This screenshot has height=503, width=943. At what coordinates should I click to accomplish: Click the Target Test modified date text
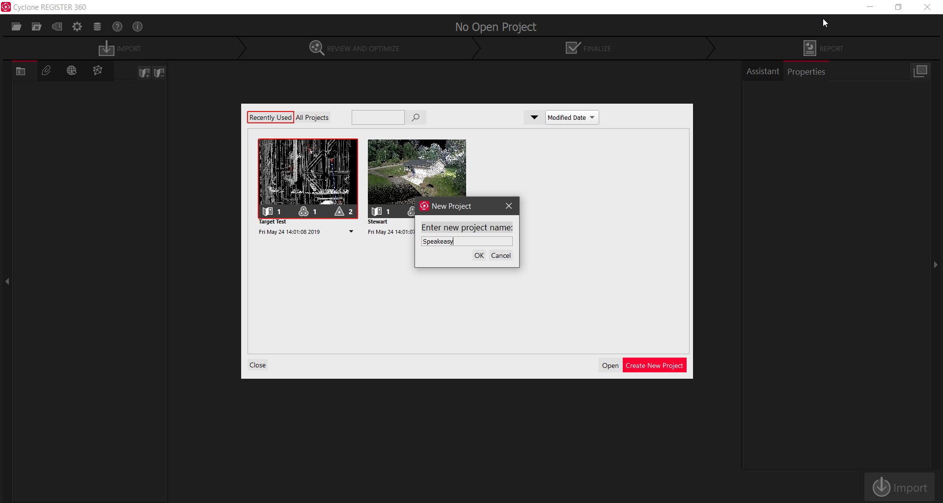coord(289,232)
